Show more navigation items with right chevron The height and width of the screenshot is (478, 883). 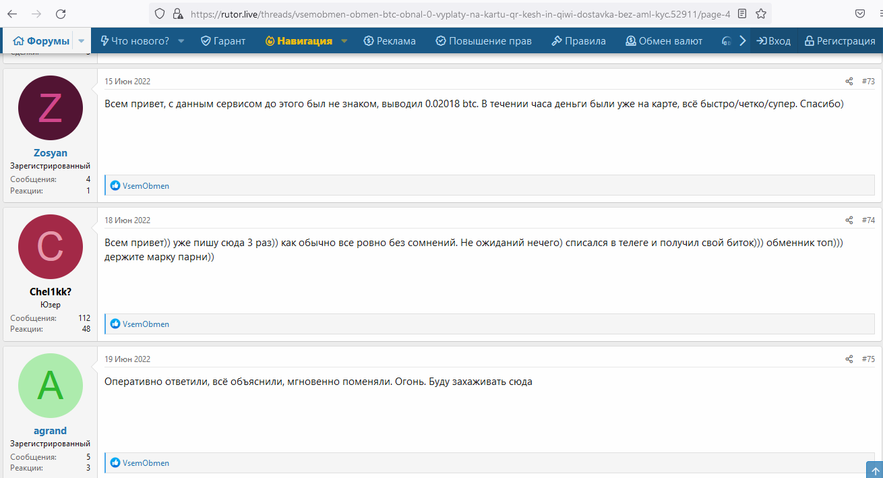coord(743,41)
